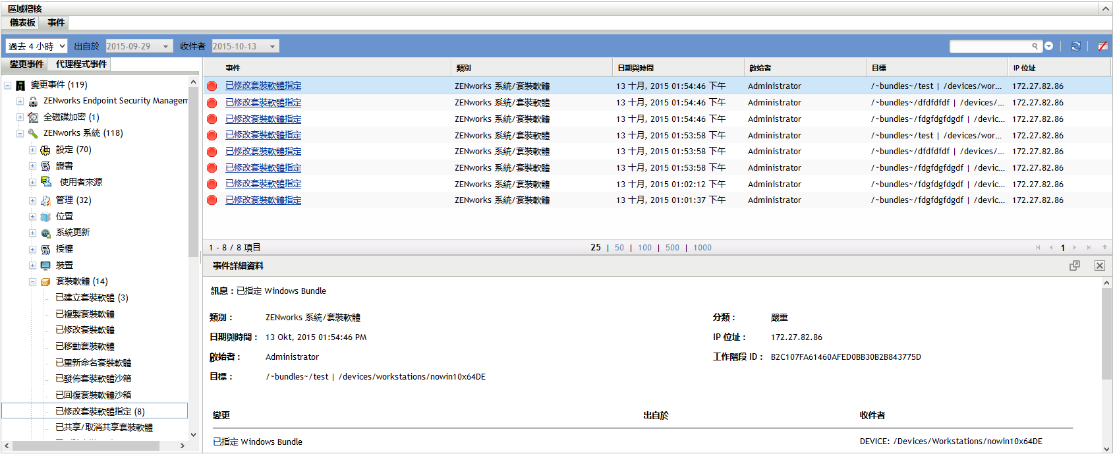Show 1000 items per page

[x=702, y=248]
